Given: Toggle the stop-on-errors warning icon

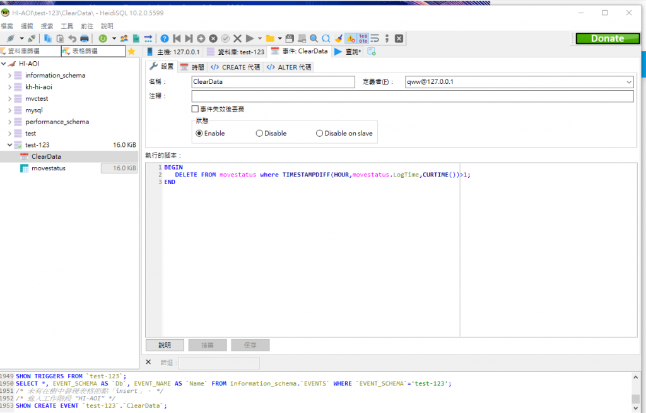Looking at the screenshot, I should (x=351, y=38).
